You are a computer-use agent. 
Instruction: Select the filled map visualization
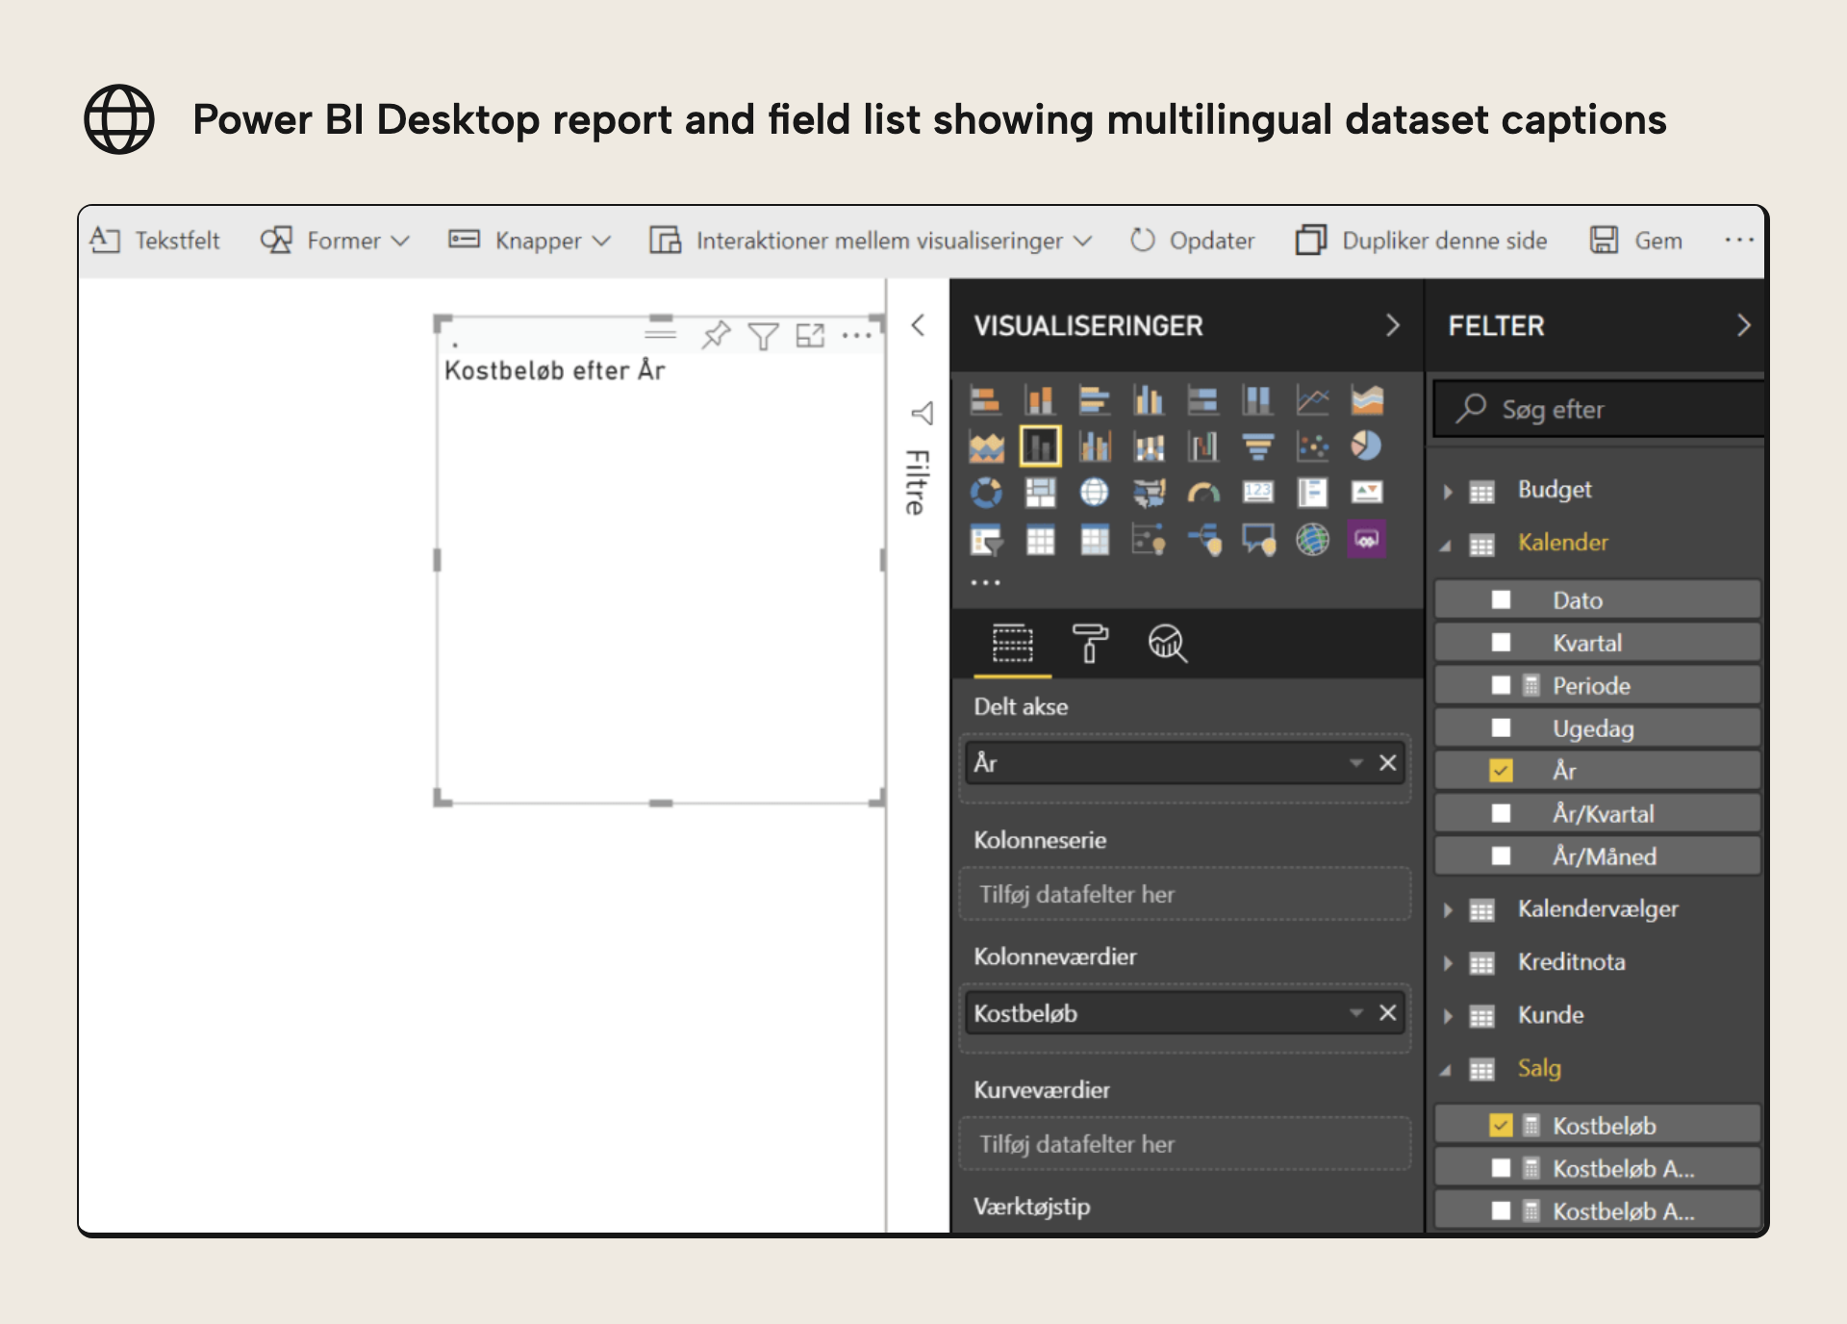(x=1149, y=493)
